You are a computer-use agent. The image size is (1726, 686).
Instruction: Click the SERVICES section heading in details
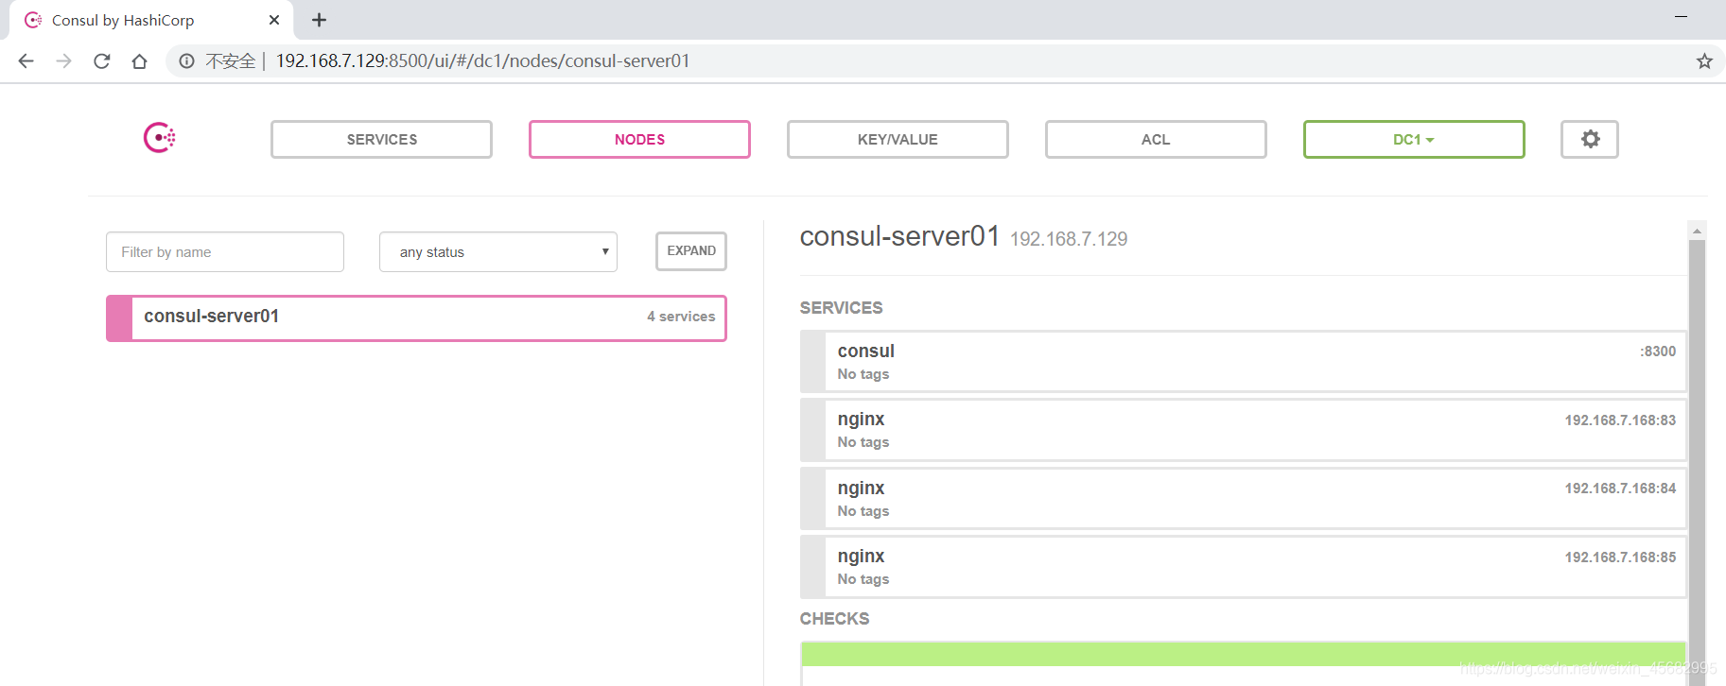click(841, 308)
